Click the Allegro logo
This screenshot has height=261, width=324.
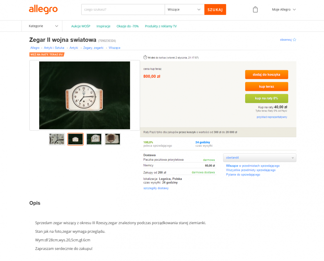43,9
